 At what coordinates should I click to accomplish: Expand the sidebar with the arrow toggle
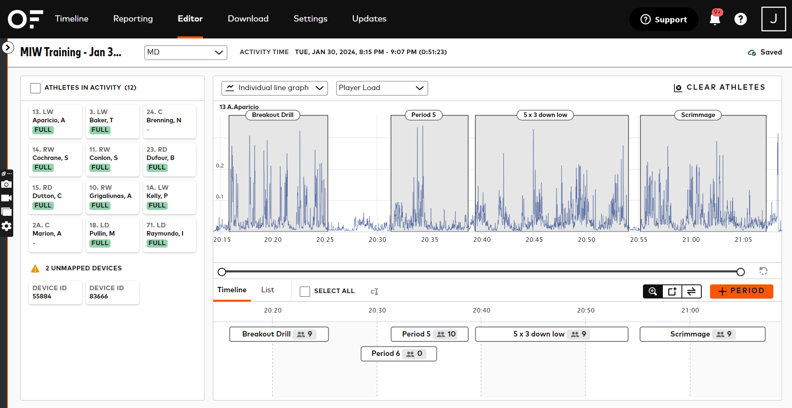click(x=7, y=48)
